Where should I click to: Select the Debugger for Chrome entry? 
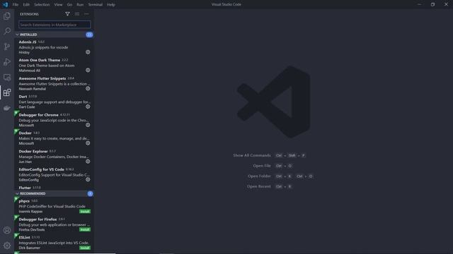(x=54, y=120)
